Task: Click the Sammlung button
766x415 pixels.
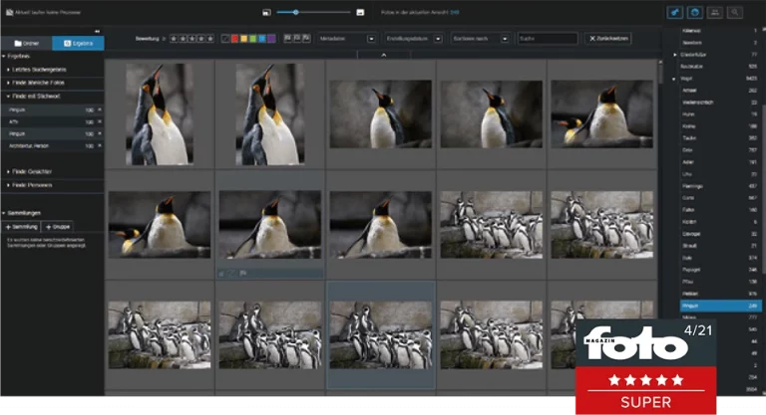Action: [x=20, y=227]
